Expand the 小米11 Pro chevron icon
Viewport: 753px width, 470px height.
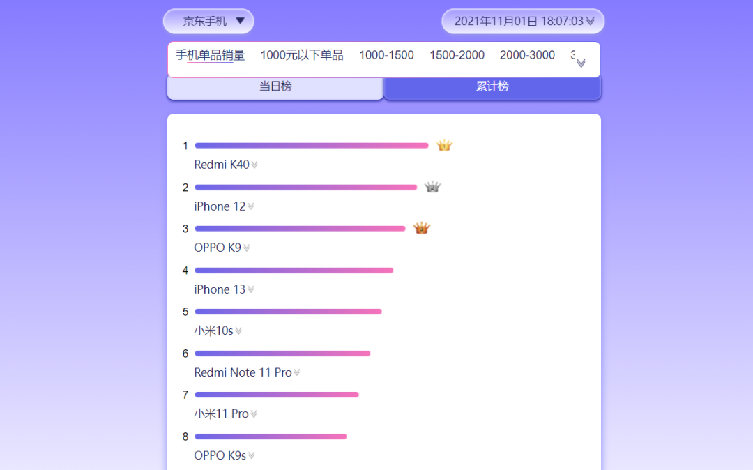coord(254,414)
